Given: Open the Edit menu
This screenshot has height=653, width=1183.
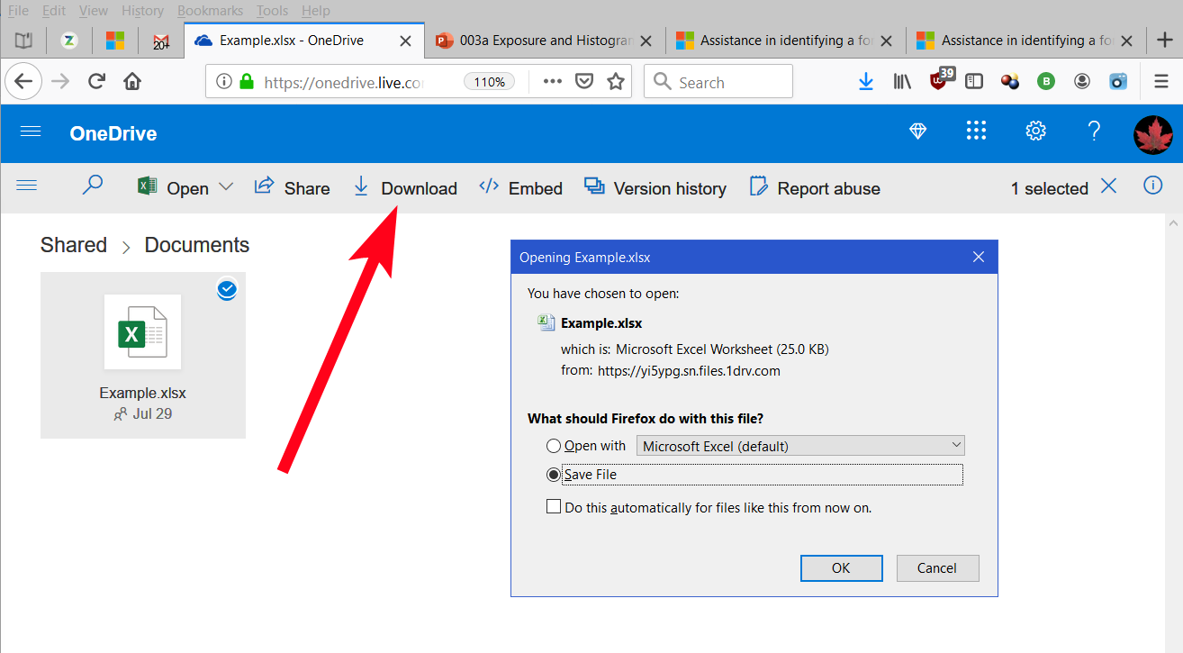Looking at the screenshot, I should (54, 11).
